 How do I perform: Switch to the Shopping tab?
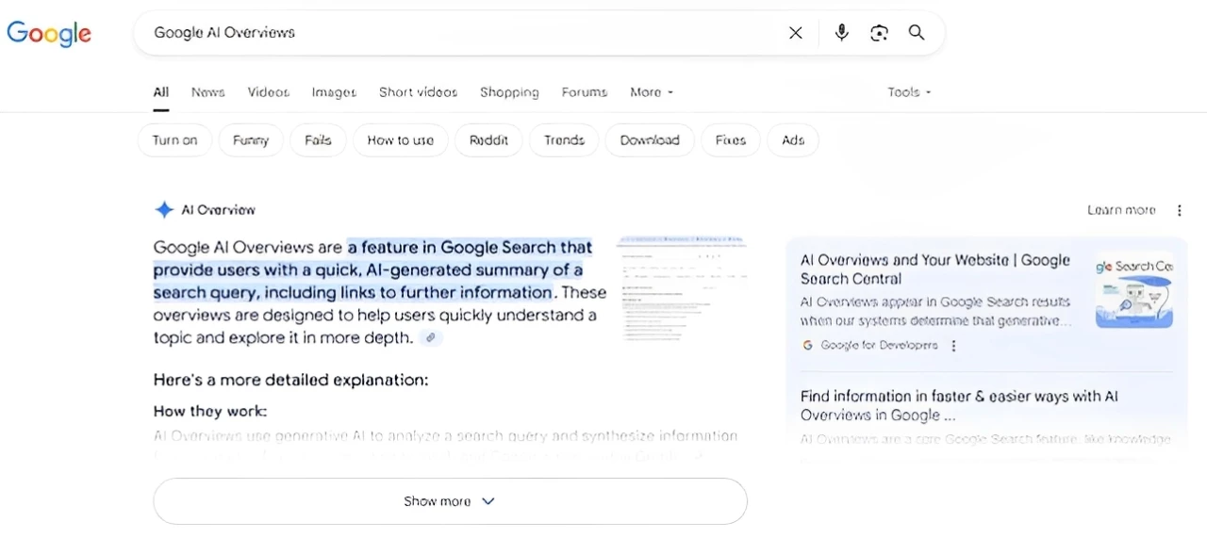pos(509,92)
